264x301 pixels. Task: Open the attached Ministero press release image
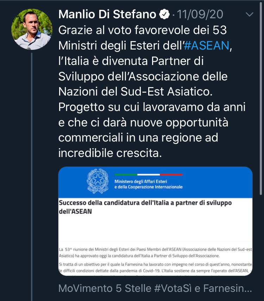pos(155,221)
